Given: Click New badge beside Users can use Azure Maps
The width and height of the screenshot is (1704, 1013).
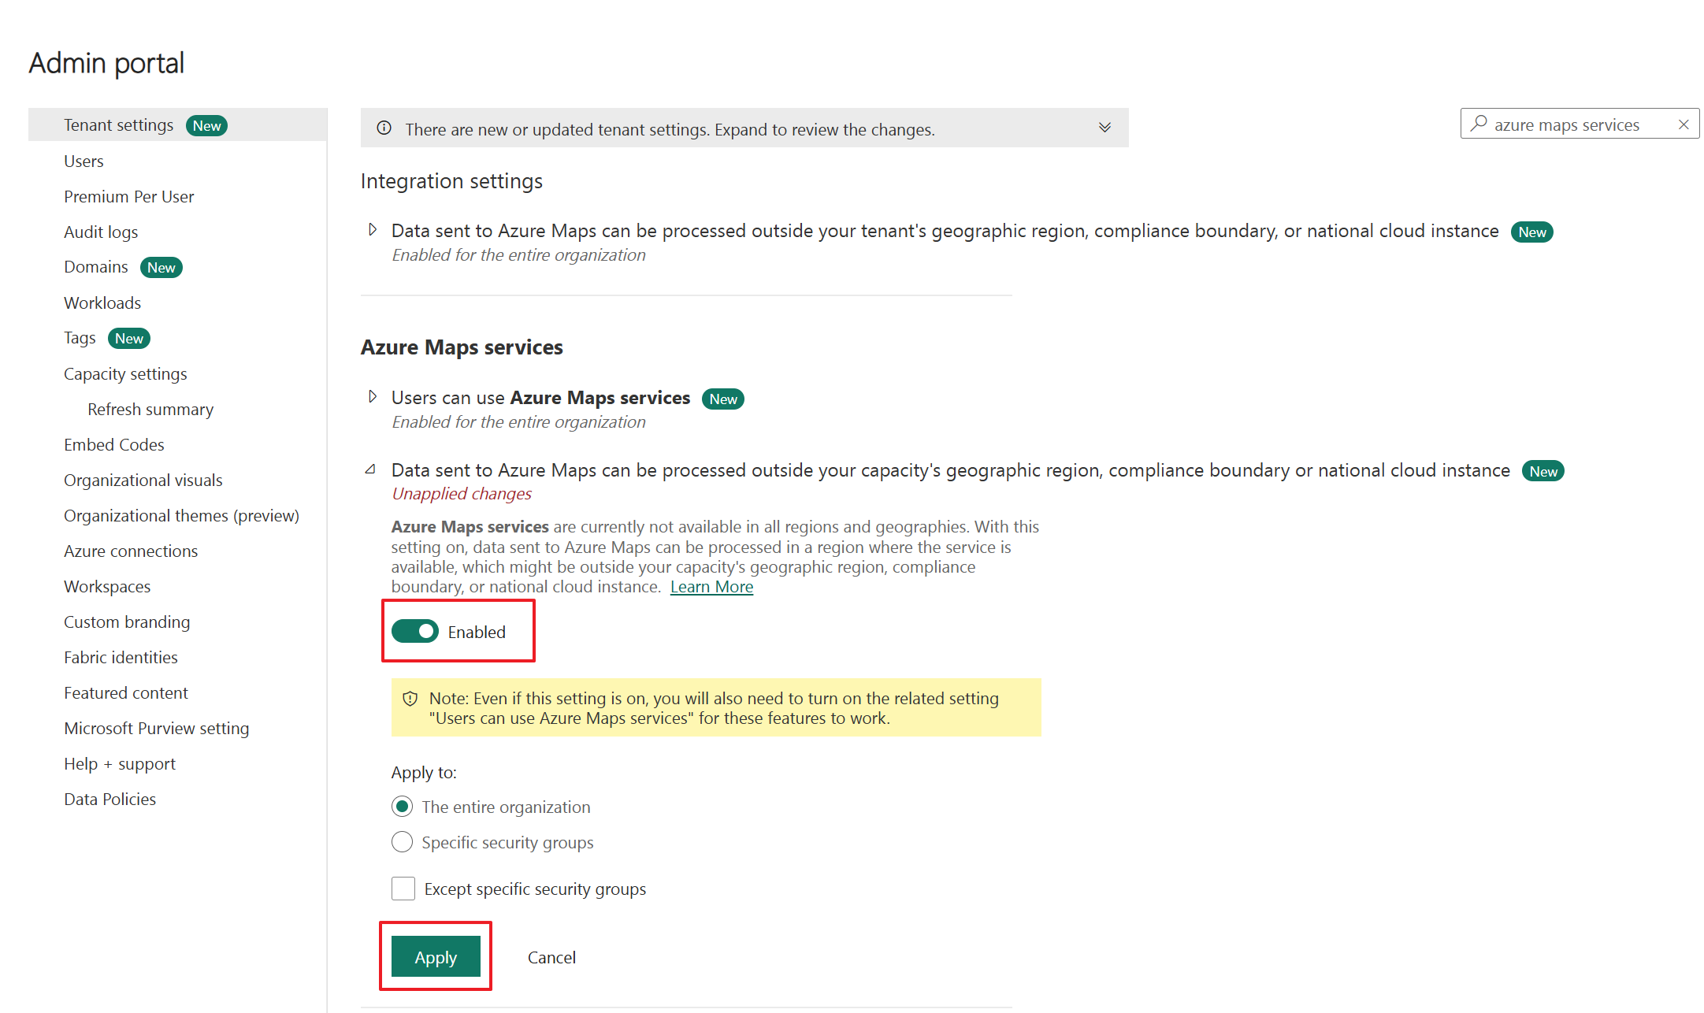Looking at the screenshot, I should coord(722,399).
